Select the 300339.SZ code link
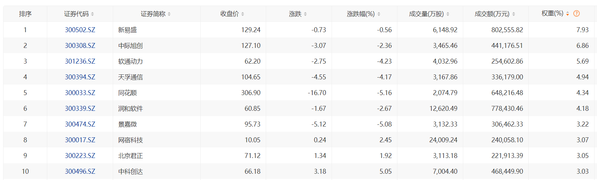This screenshot has width=597, height=180. click(x=80, y=109)
